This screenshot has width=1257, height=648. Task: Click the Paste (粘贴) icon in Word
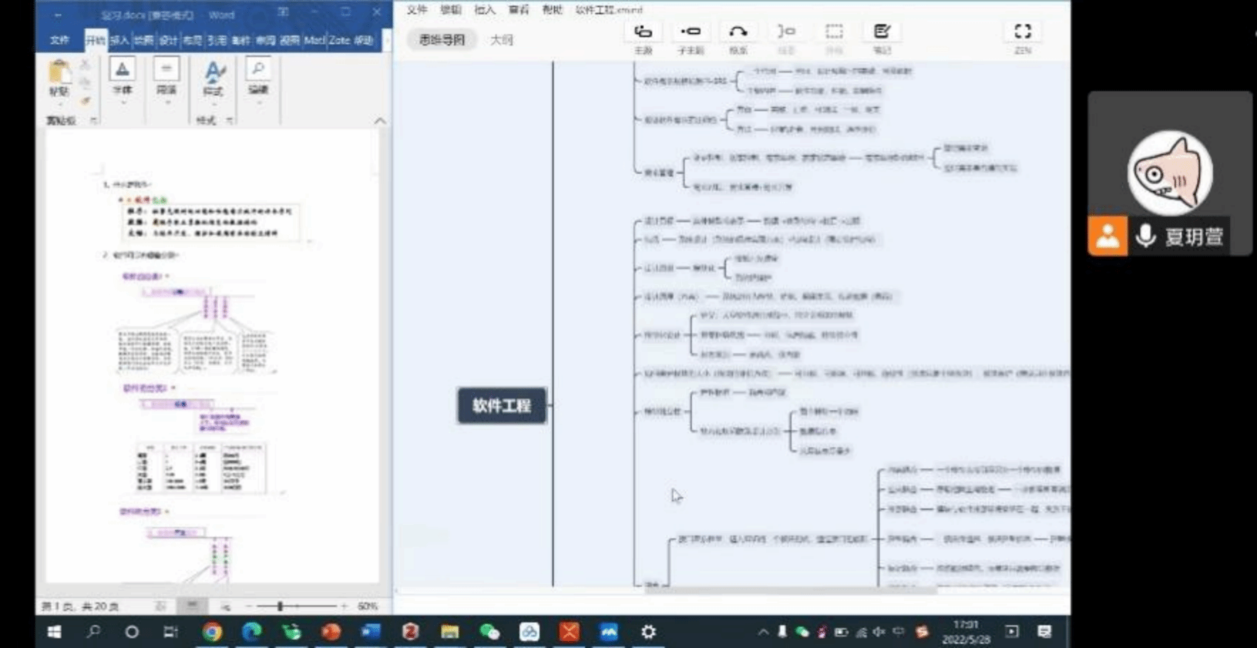click(59, 73)
